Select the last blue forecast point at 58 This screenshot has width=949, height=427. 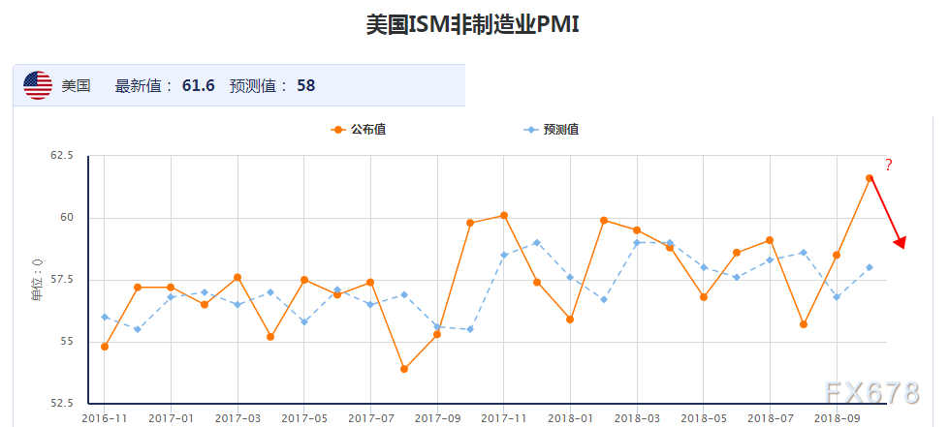pyautogui.click(x=870, y=267)
